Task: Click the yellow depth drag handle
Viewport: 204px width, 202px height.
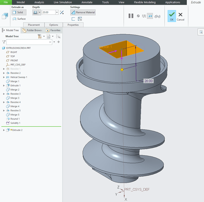Action: 122,70
